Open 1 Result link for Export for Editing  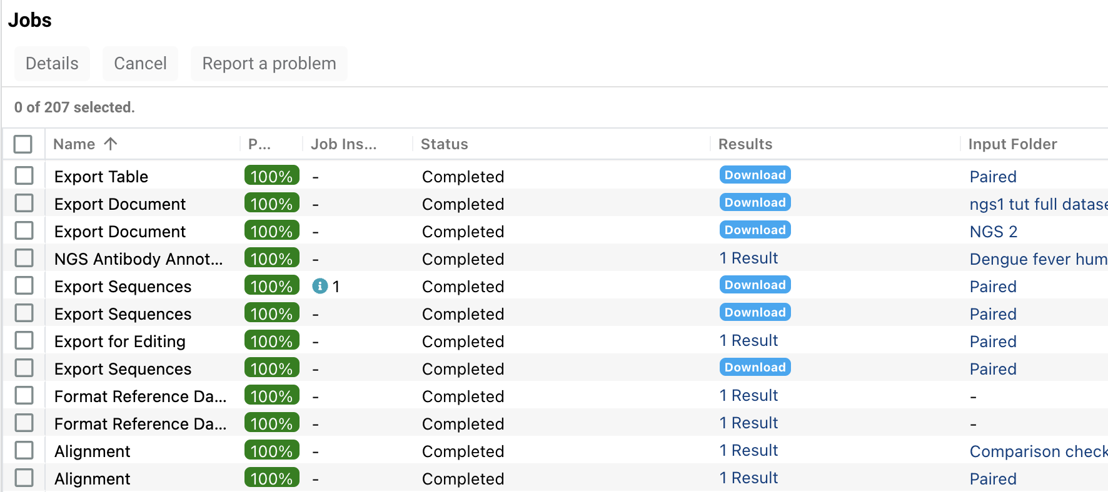748,341
